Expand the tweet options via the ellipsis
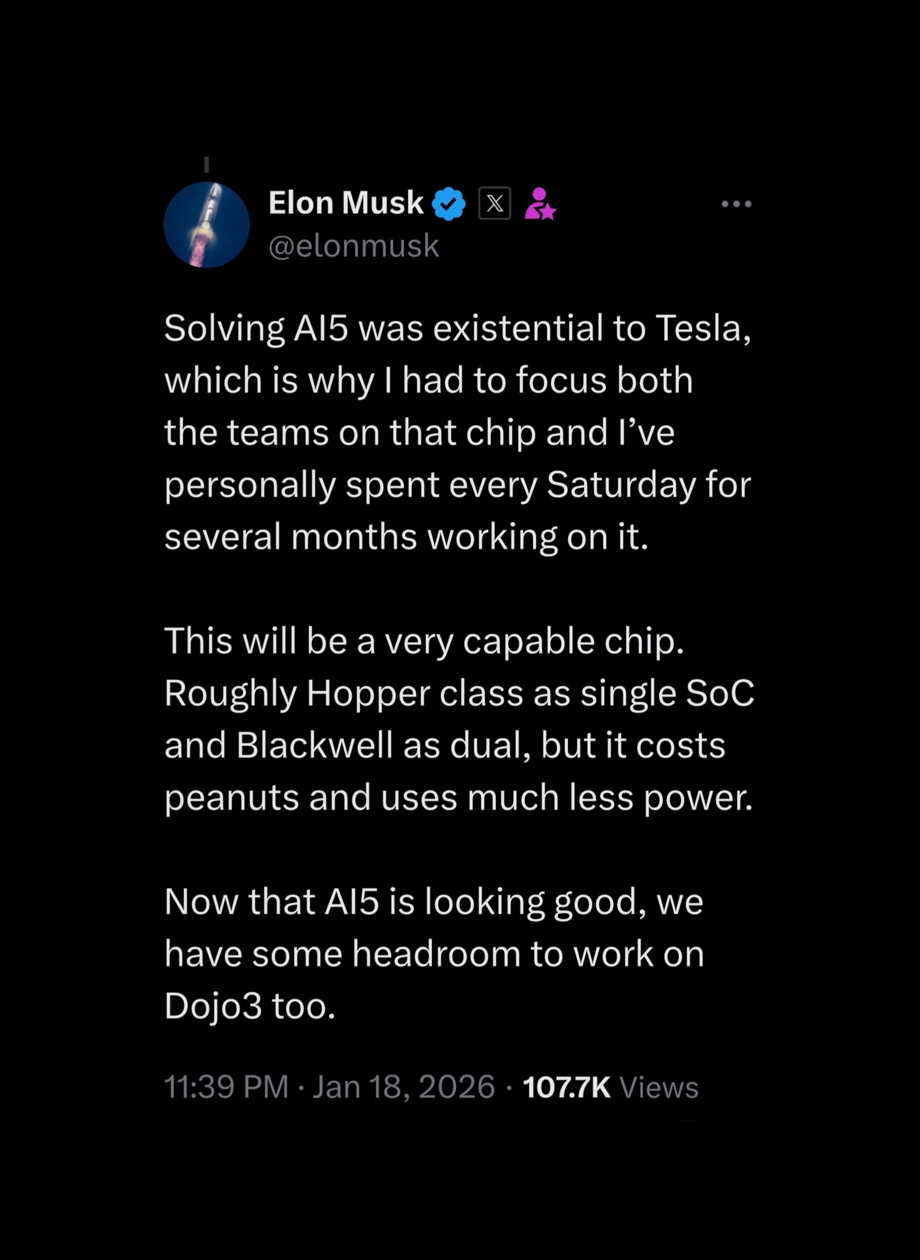 click(x=737, y=203)
